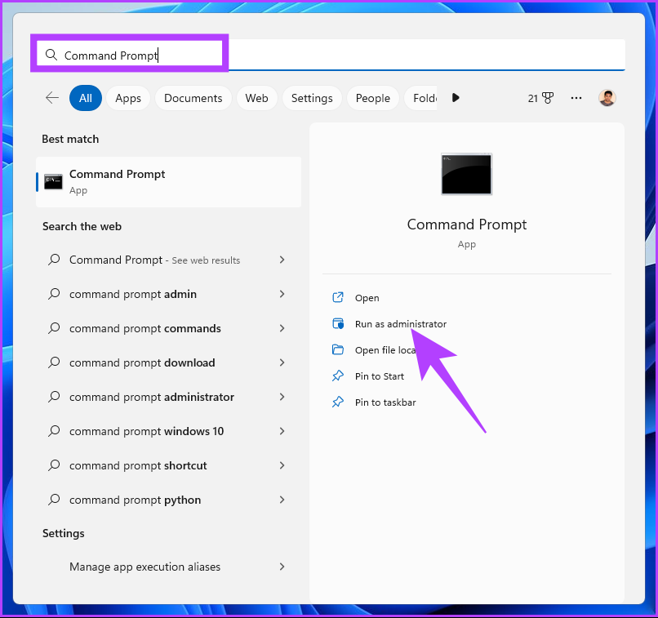Open the Microsoft Rewards trophy icon
The image size is (658, 618).
click(547, 98)
